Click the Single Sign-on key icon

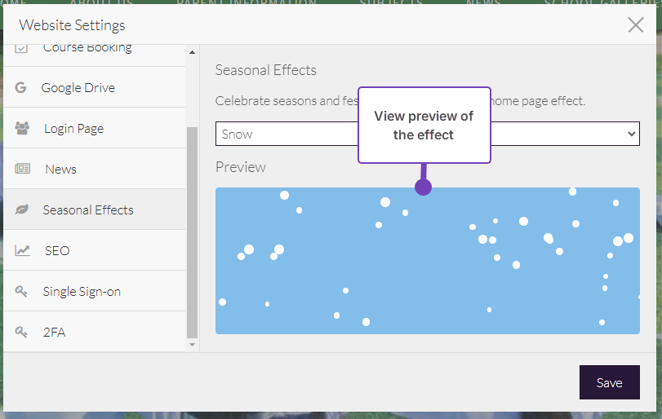22,291
